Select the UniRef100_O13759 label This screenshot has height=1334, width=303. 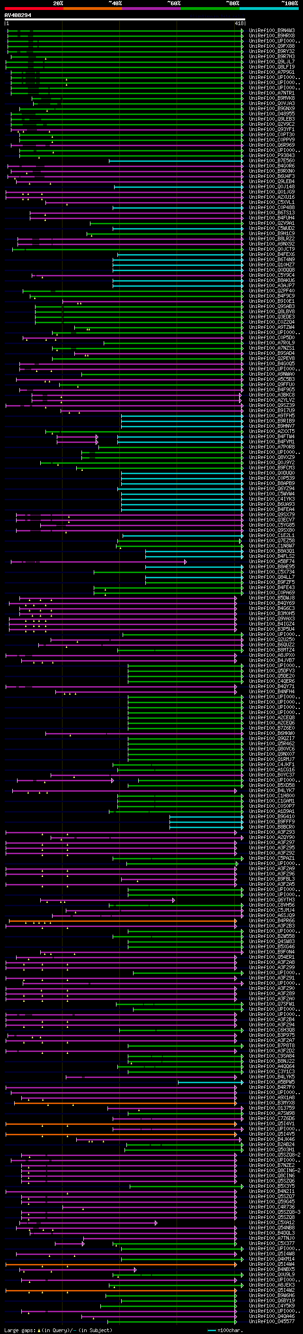click(x=272, y=1108)
